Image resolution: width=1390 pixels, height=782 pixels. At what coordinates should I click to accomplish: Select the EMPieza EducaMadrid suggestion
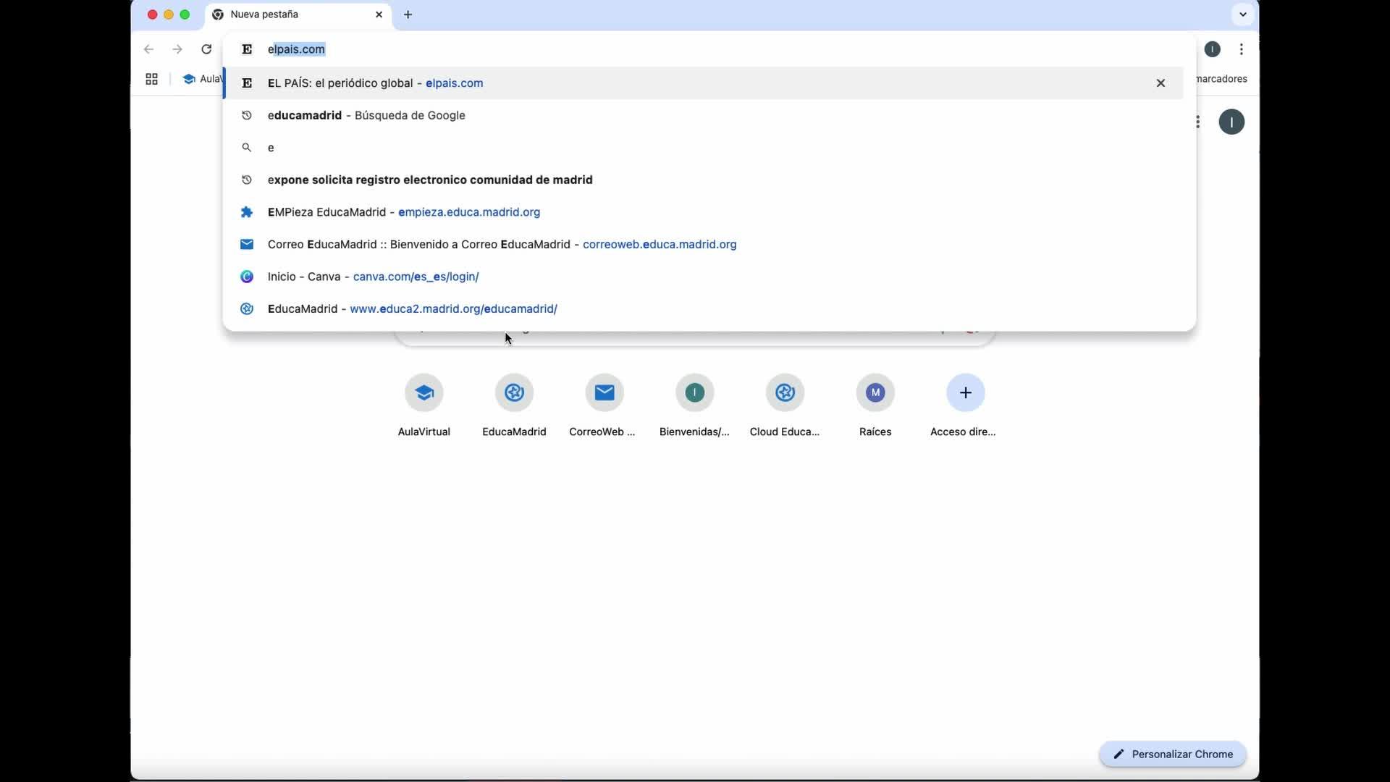tap(403, 212)
